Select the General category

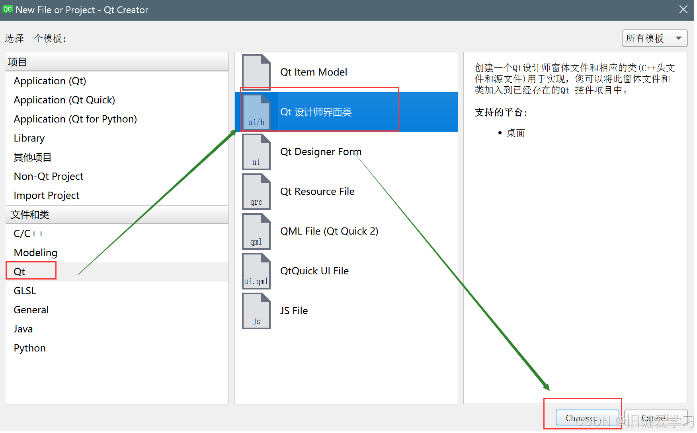pos(117,310)
